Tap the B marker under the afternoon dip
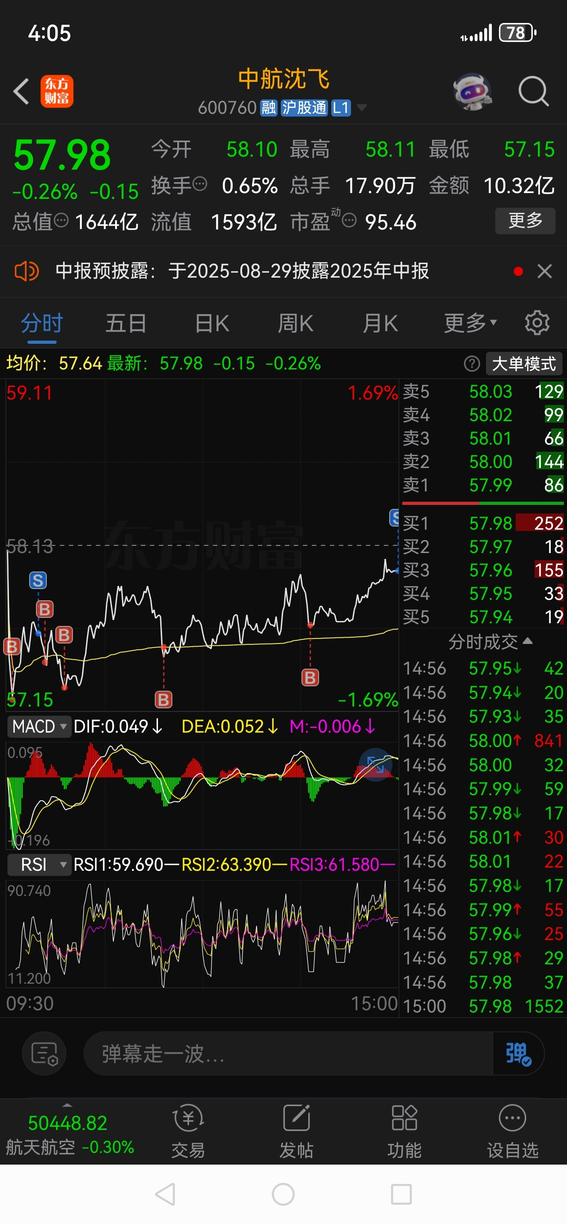 pyautogui.click(x=310, y=678)
